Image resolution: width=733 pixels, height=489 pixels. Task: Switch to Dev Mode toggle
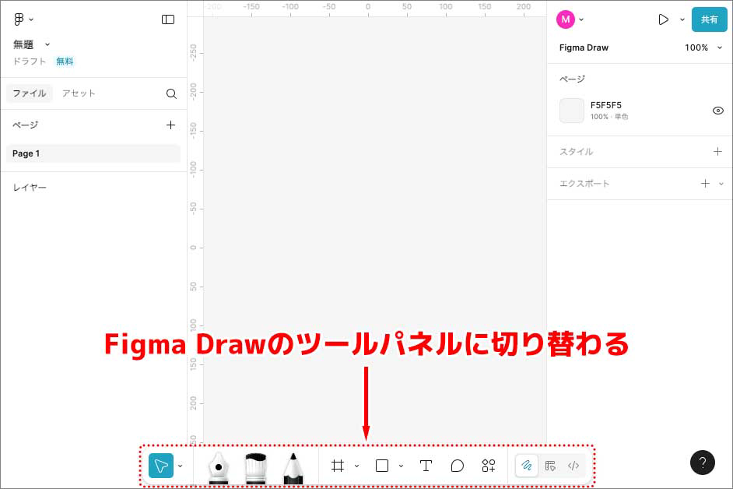[573, 466]
